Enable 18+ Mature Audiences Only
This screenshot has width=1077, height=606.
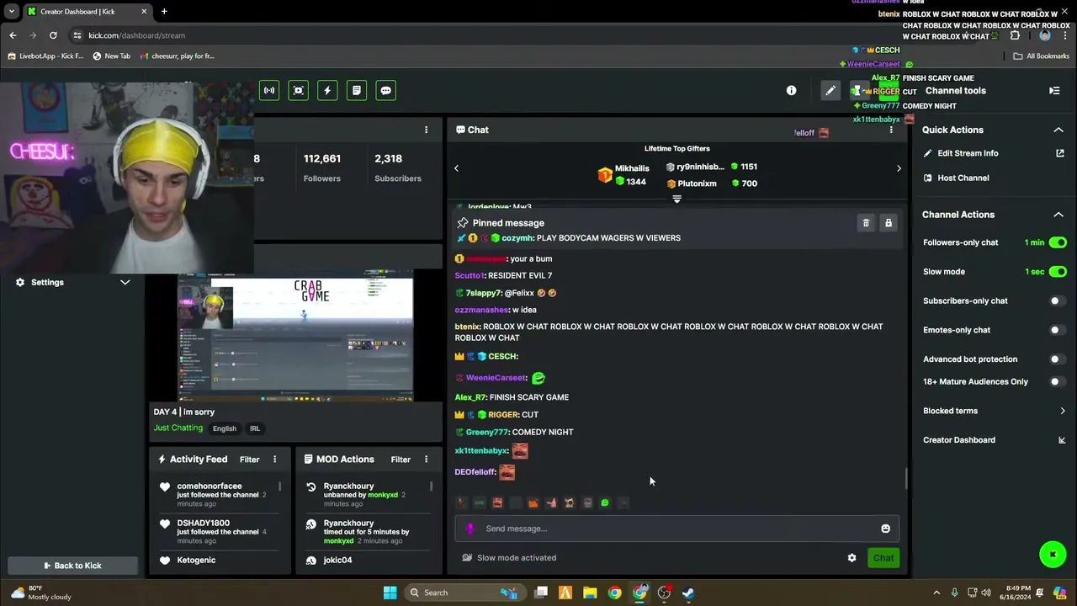click(x=1058, y=381)
